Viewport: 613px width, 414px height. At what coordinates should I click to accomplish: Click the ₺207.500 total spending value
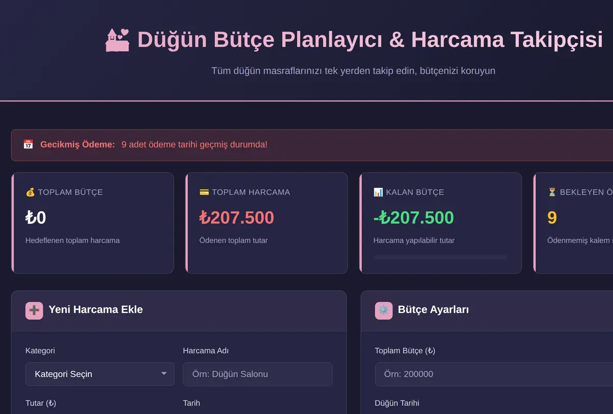click(237, 218)
